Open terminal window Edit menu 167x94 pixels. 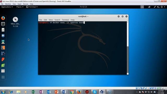(x=45, y=20)
